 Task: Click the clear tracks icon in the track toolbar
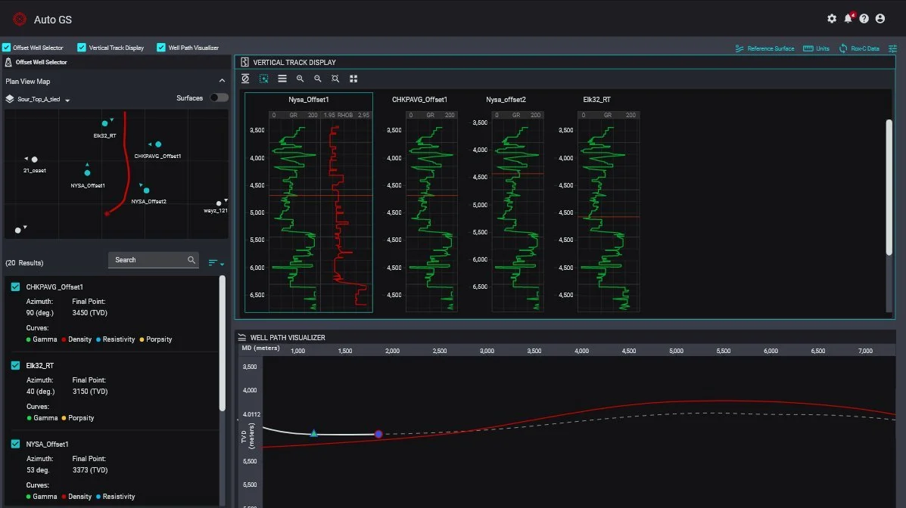pos(245,79)
